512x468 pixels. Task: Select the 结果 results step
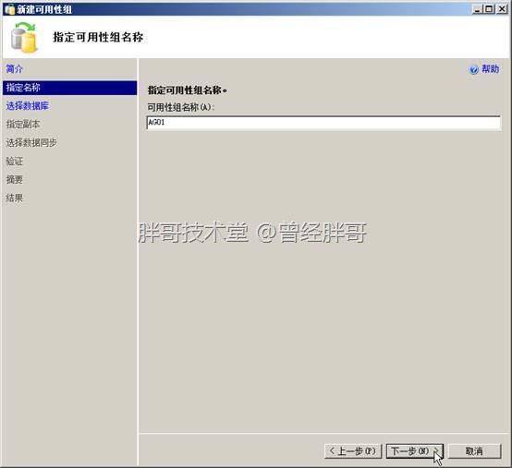point(15,198)
